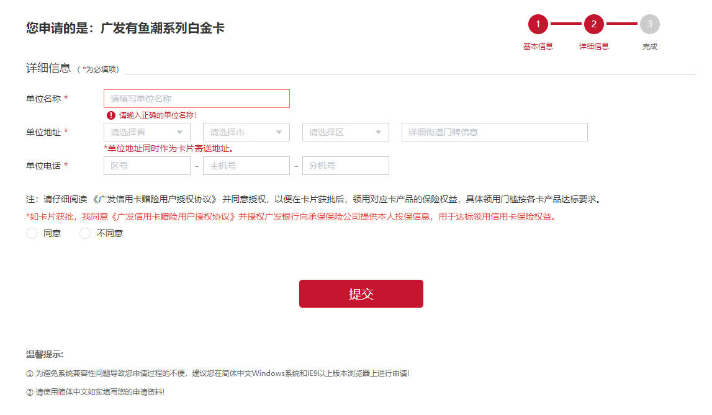
Task: Click the 主机号 phone number field
Action: [246, 166]
